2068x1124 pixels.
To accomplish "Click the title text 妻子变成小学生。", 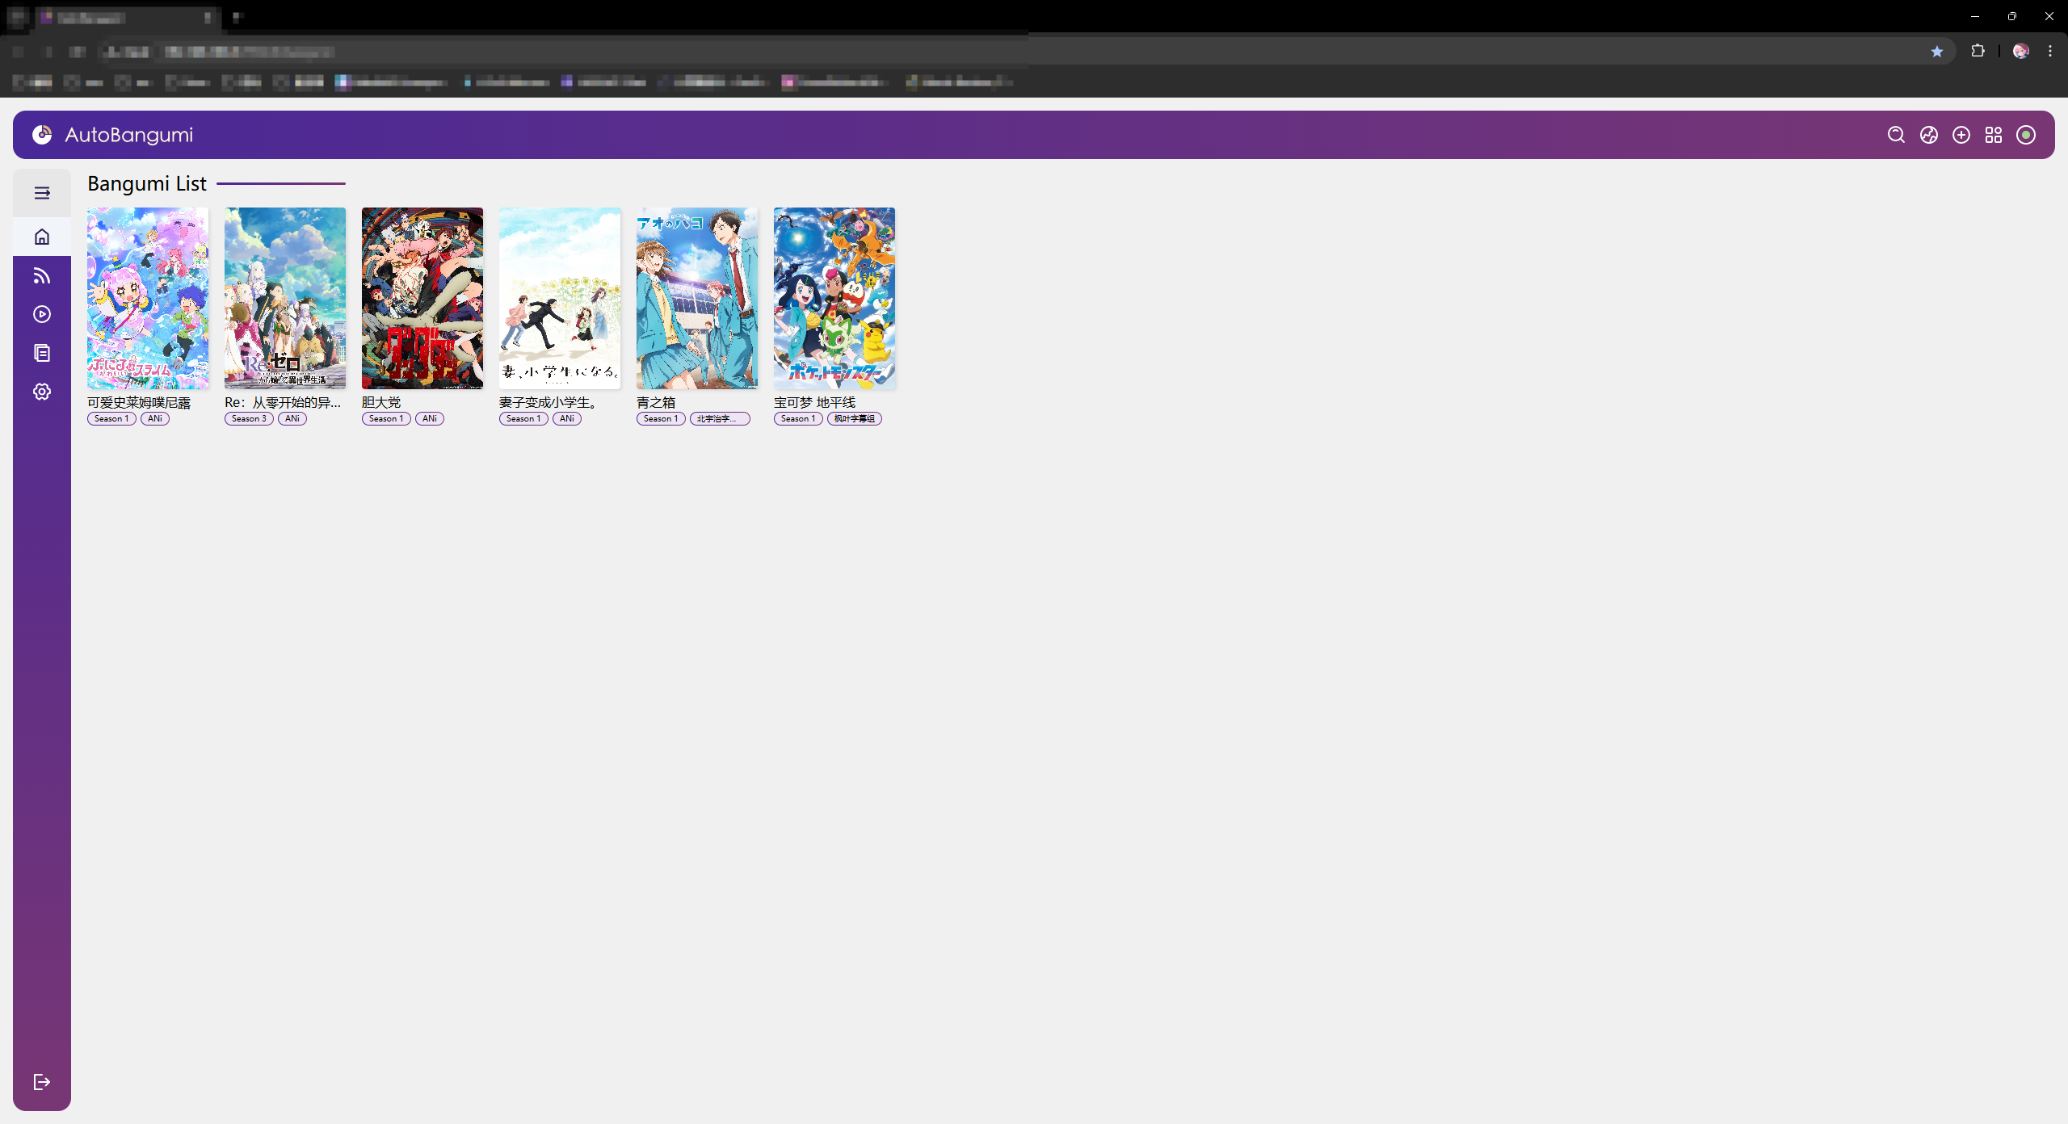I will tap(548, 402).
